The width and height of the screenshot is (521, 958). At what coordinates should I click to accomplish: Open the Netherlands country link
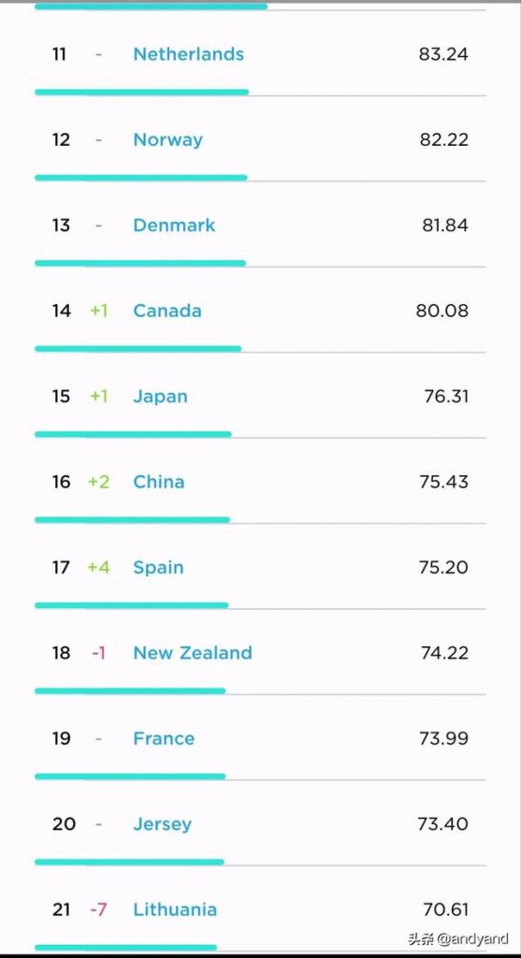(x=188, y=54)
